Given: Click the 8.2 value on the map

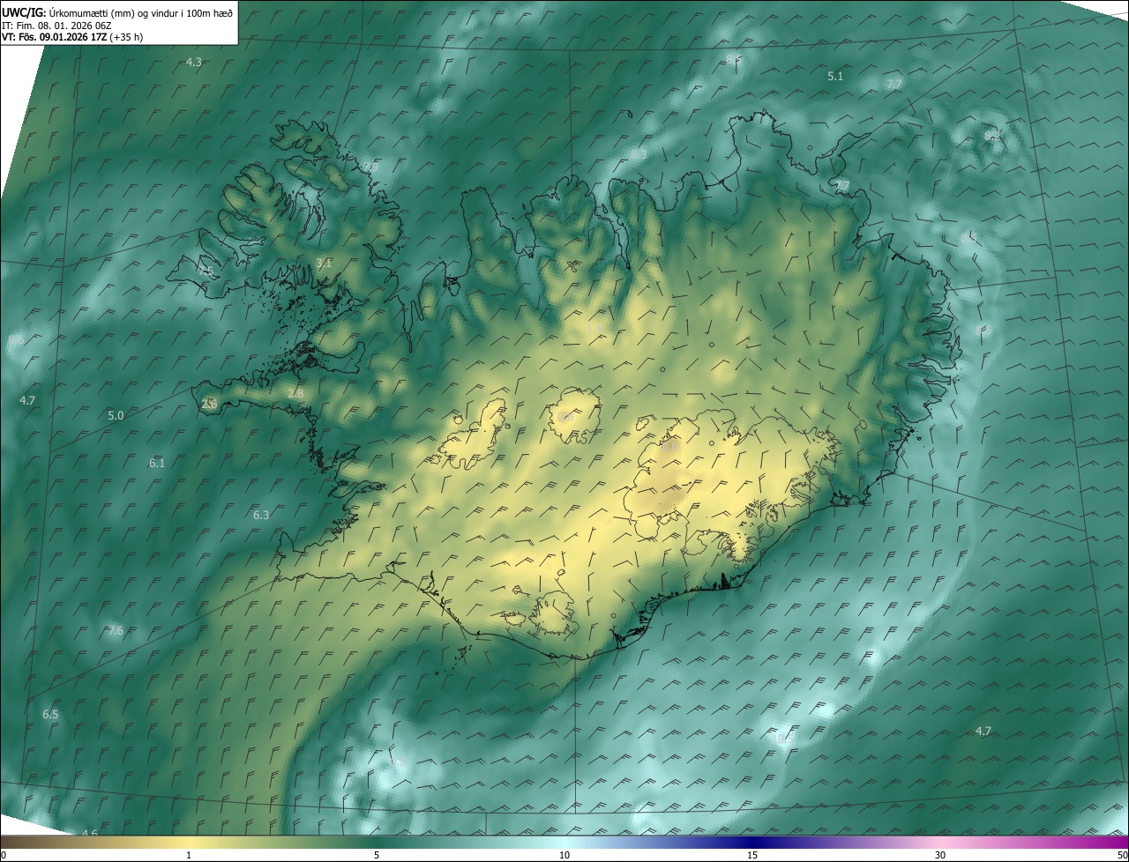Looking at the screenshot, I should pos(992,135).
